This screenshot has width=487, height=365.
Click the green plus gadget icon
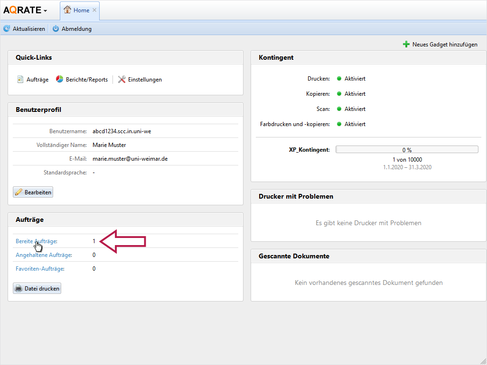click(x=406, y=45)
